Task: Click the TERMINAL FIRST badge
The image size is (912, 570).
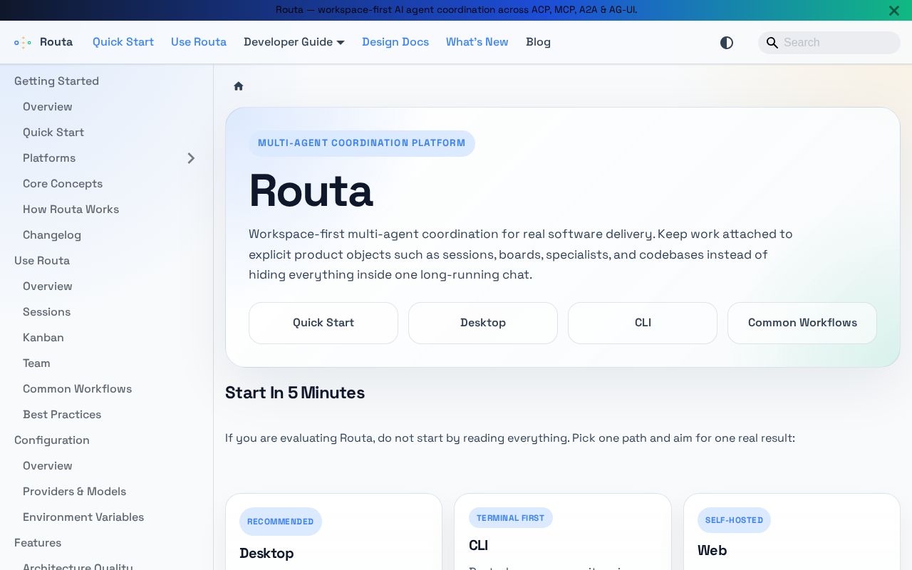Action: click(x=510, y=518)
